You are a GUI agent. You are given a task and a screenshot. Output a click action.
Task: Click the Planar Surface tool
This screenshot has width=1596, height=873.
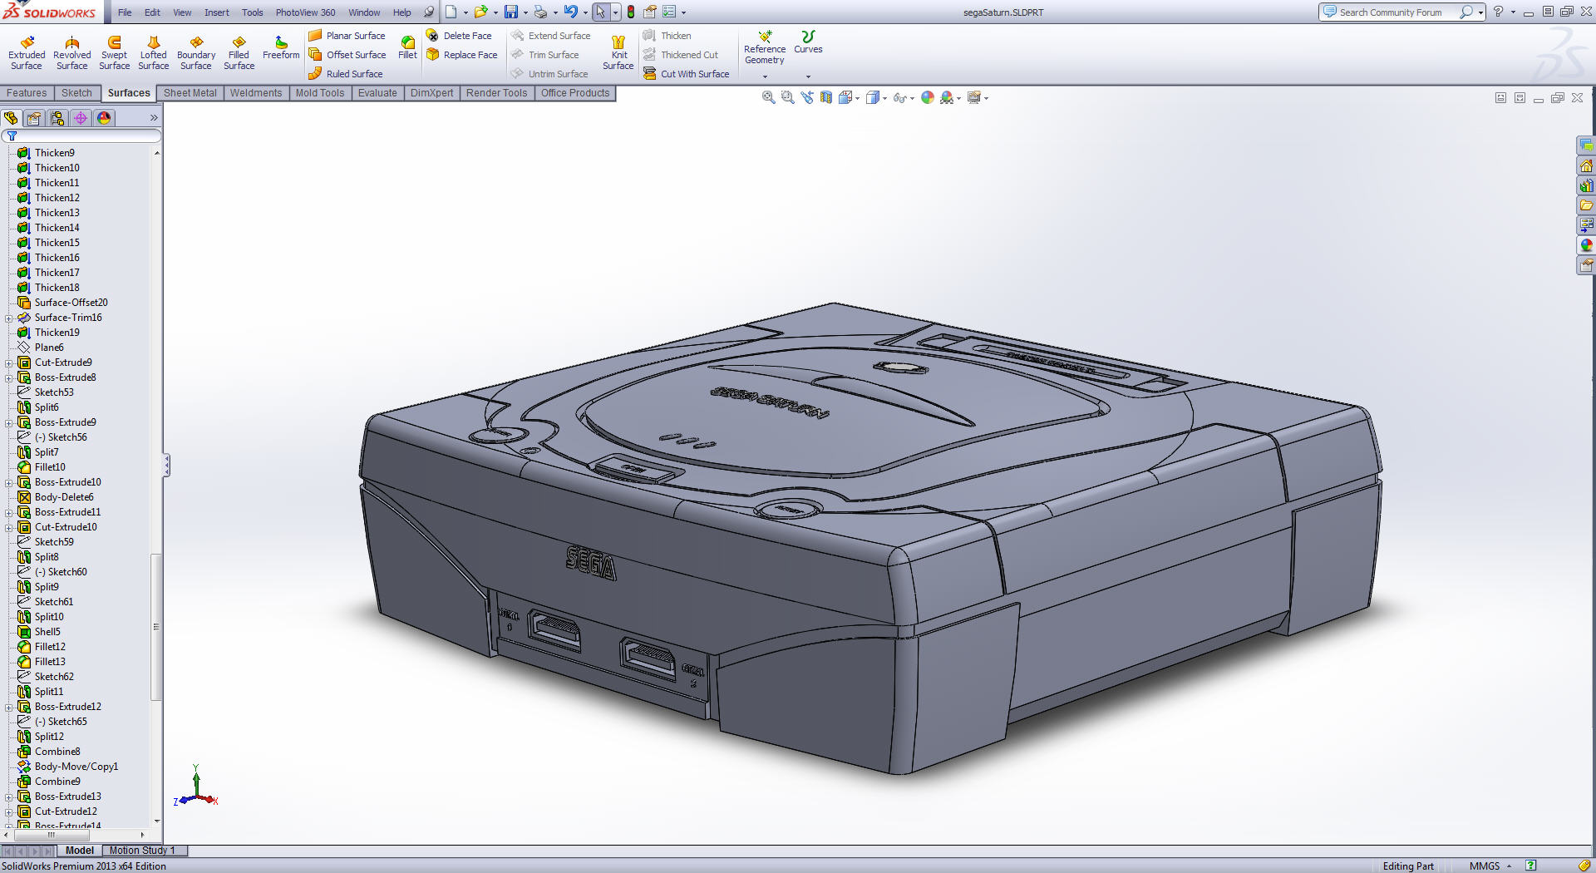tap(347, 36)
